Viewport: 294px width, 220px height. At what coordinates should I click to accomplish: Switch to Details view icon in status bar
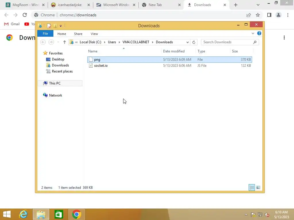coord(252,187)
